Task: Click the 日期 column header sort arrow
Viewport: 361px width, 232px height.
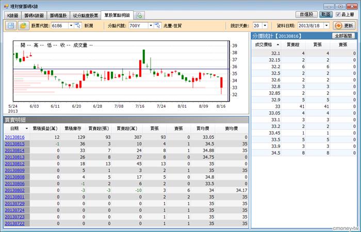Action: click(x=27, y=129)
